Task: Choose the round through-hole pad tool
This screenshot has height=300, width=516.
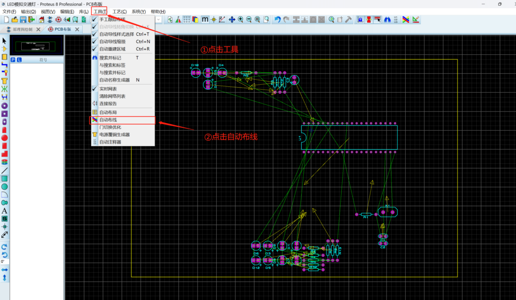Action: (5, 105)
